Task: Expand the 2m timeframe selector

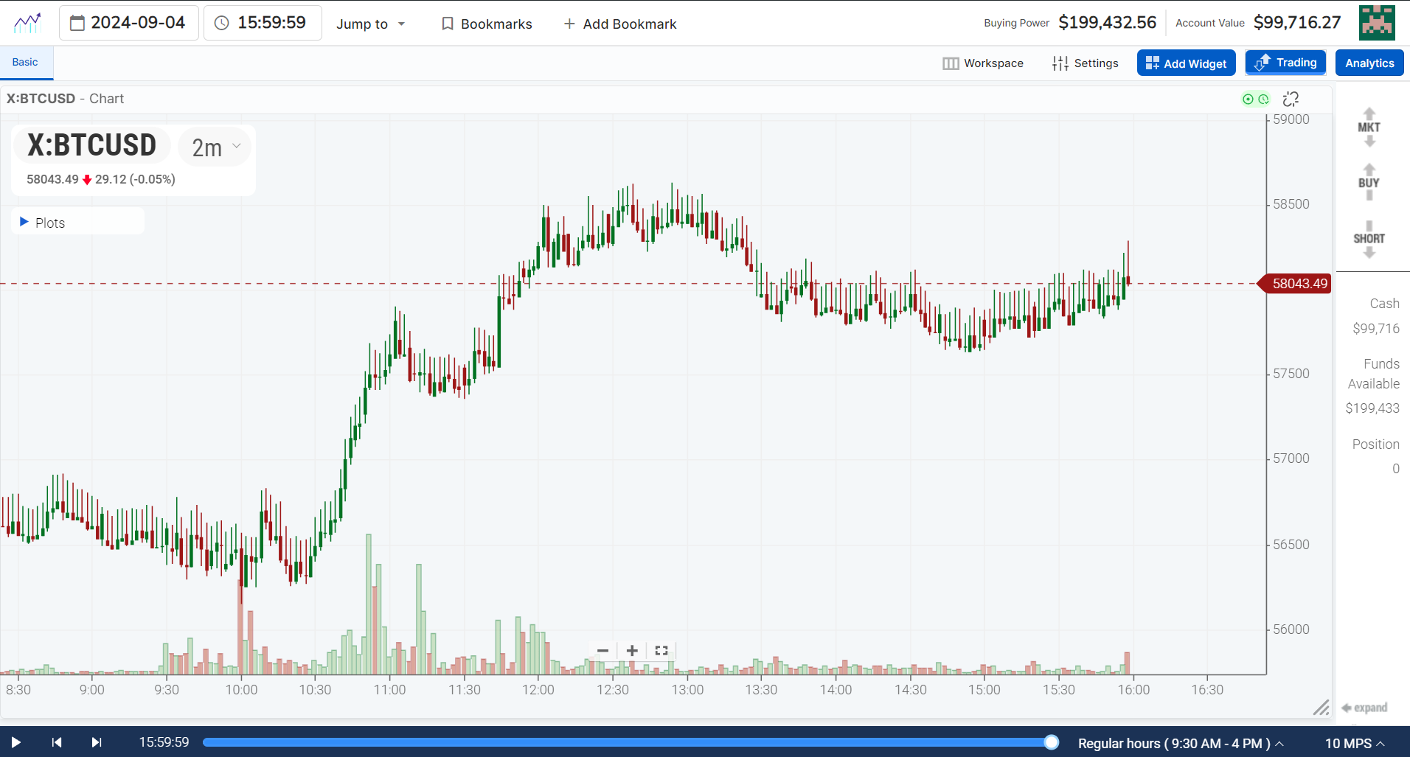Action: pyautogui.click(x=213, y=147)
